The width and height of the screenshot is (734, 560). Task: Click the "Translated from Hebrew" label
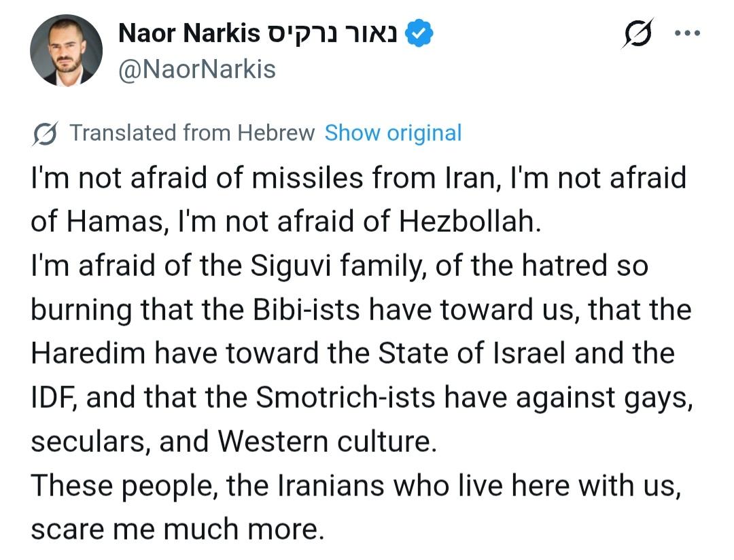point(192,133)
